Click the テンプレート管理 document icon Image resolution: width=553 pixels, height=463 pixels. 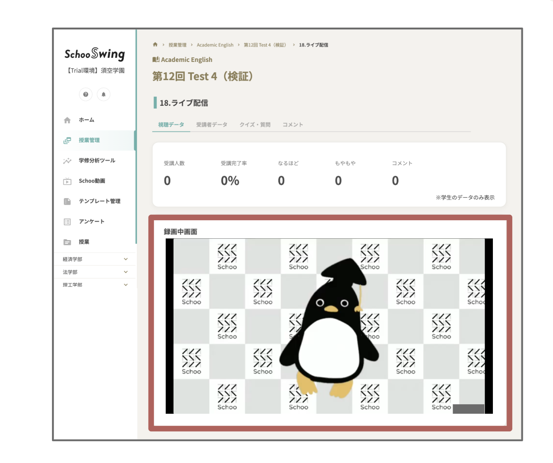(x=67, y=202)
